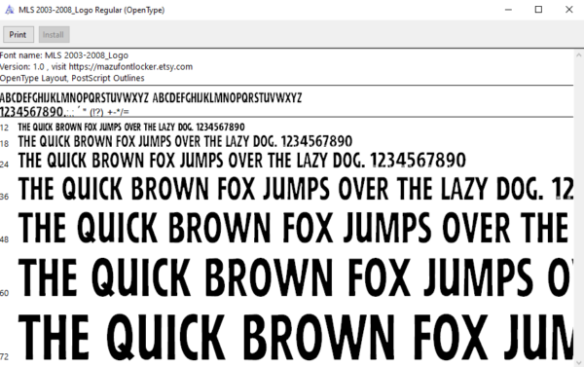
Task: Click the Print button
Action: coord(18,35)
